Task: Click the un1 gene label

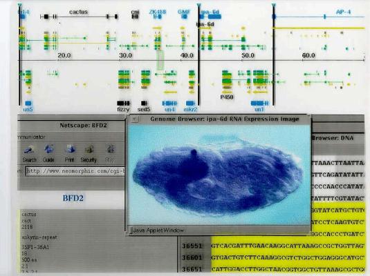Action: (x=259, y=109)
